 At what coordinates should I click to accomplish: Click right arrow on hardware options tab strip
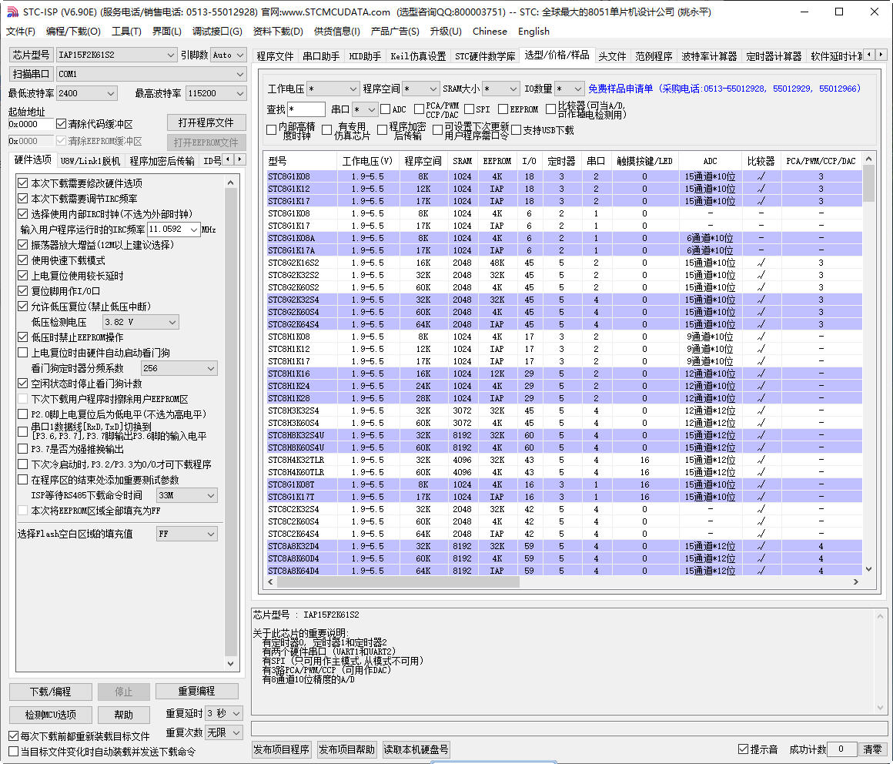point(241,159)
